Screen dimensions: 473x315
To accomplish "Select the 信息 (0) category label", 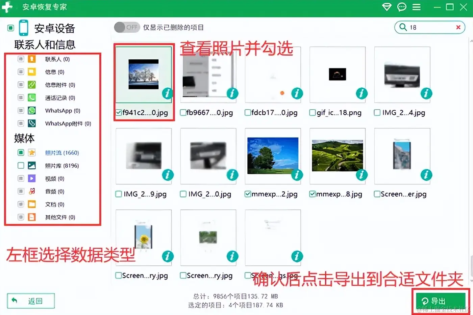I will 55,72.
